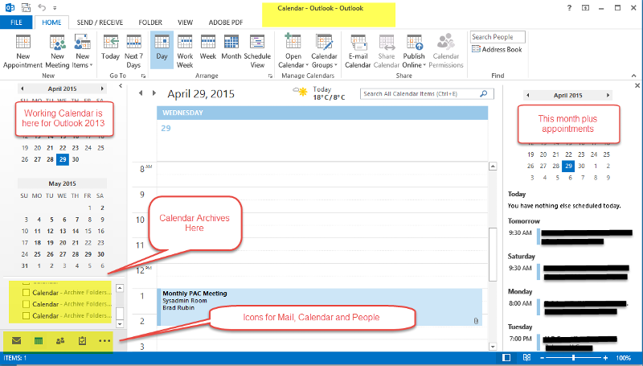The width and height of the screenshot is (643, 366).
Task: Switch to Calendar icon in nav bar
Action: 39,340
